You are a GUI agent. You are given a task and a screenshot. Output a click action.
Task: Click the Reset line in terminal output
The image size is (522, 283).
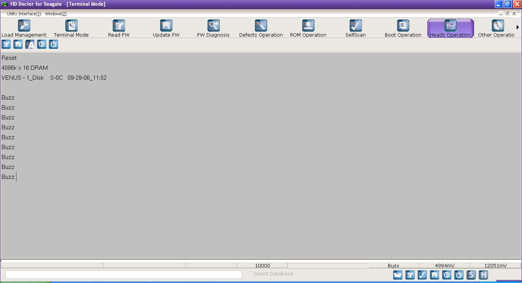[9, 58]
